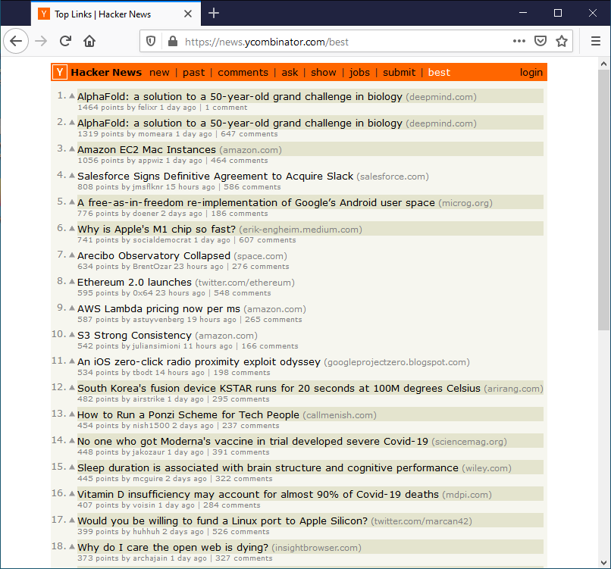Go to the 'show' section
Image resolution: width=611 pixels, height=569 pixels.
(324, 73)
